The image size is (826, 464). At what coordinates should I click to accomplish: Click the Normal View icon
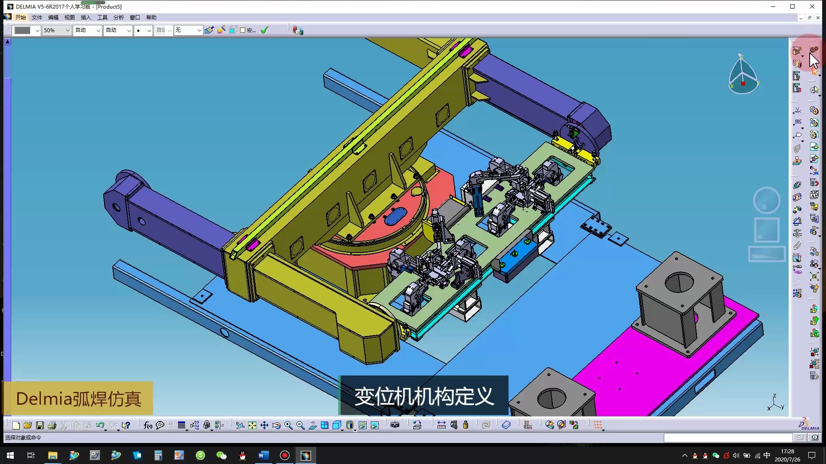313,425
